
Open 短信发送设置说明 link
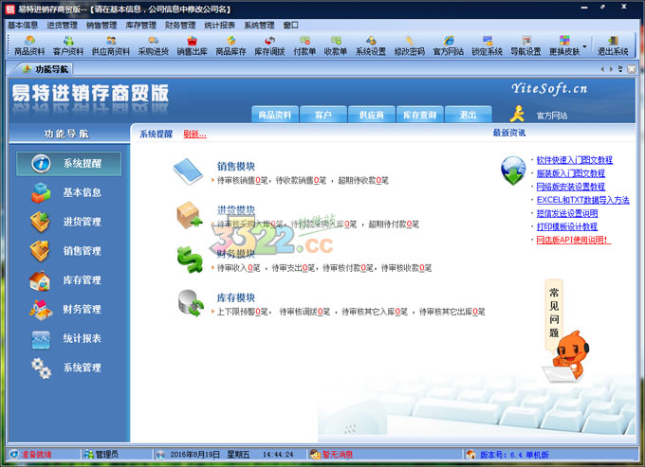tap(567, 213)
